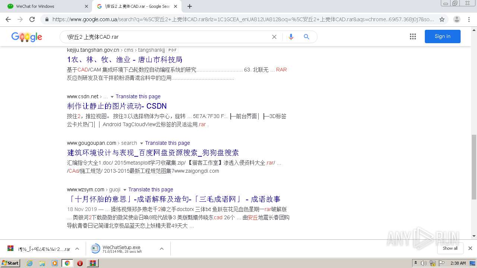Screen dimensions: 477x268
Task: Launch Internet Explorer from the taskbar
Action: tap(29, 263)
